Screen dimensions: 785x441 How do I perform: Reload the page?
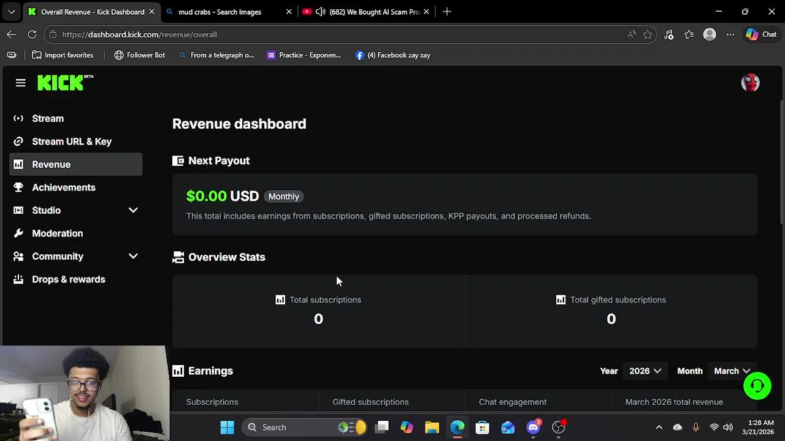click(x=32, y=34)
